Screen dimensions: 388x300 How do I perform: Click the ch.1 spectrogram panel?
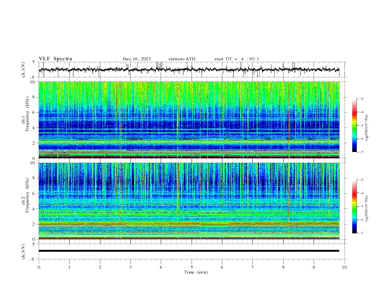[x=189, y=120]
